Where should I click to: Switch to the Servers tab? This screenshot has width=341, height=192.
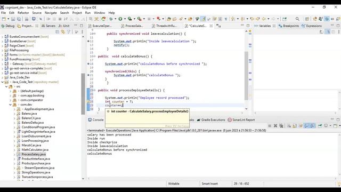point(48,26)
